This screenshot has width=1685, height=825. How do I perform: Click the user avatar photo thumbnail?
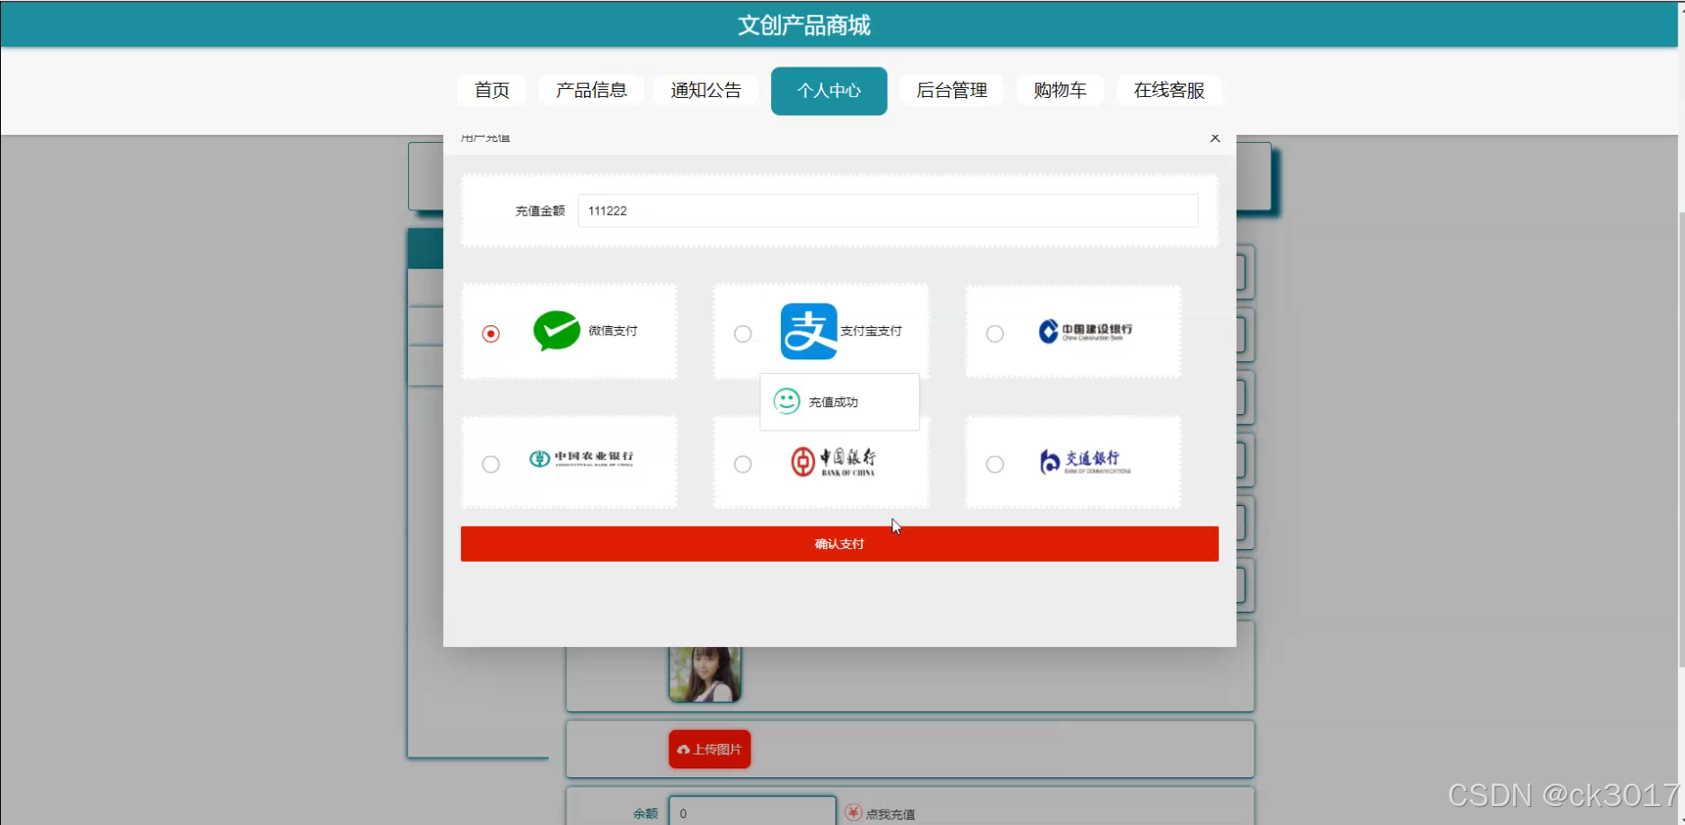coord(705,674)
